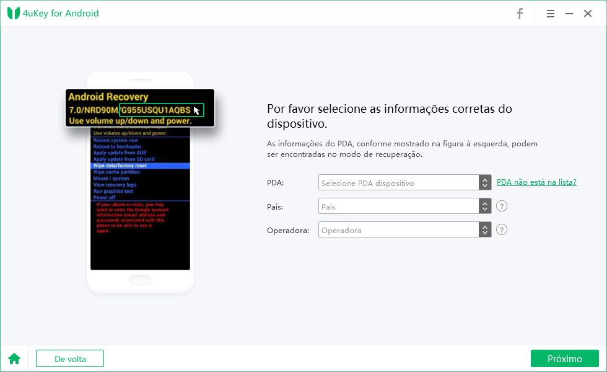Open the Facebook page icon
607x372 pixels.
coord(520,14)
